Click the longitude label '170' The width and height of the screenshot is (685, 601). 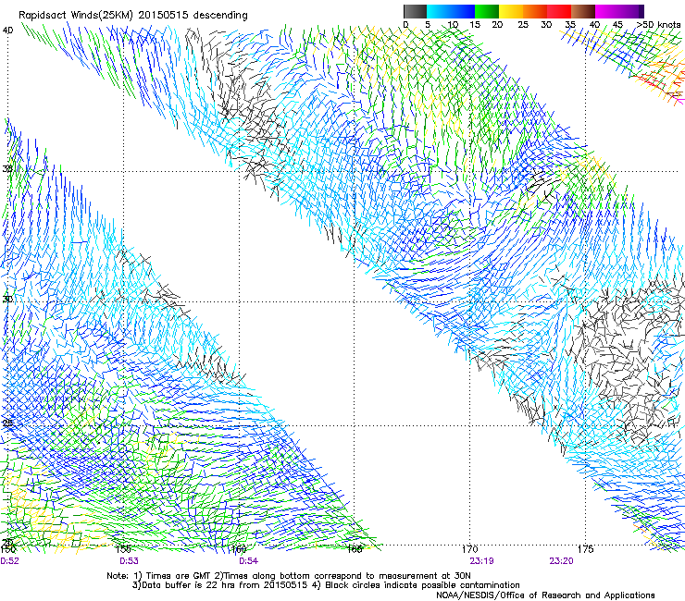pyautogui.click(x=469, y=549)
